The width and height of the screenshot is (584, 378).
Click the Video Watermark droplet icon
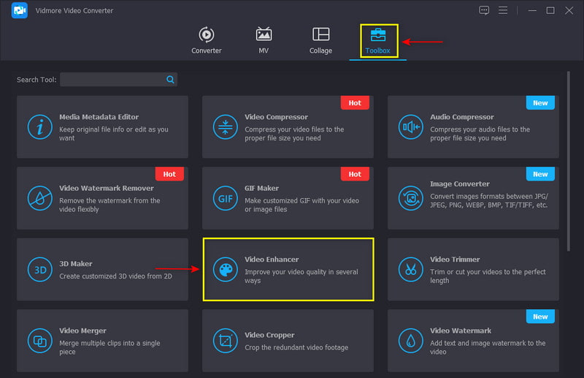click(411, 341)
